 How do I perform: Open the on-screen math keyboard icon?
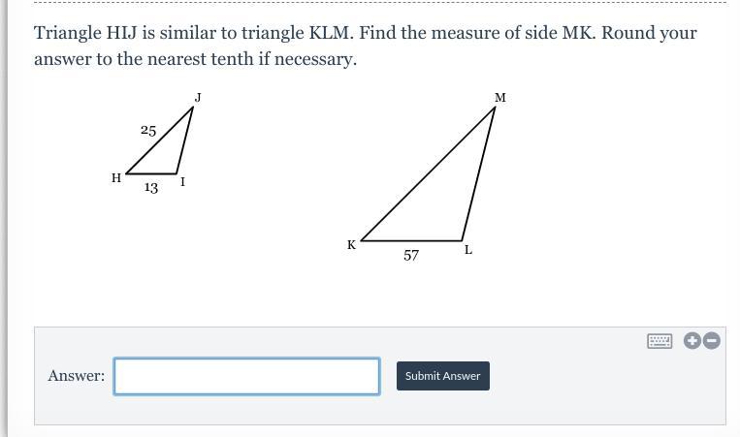[660, 341]
